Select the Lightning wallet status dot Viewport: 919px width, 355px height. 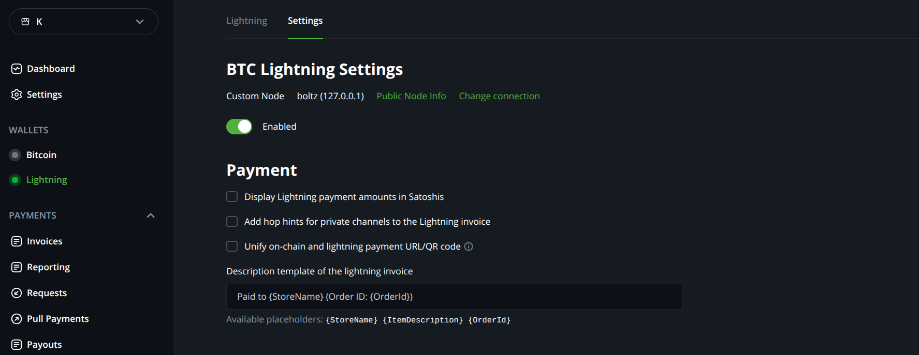(15, 180)
